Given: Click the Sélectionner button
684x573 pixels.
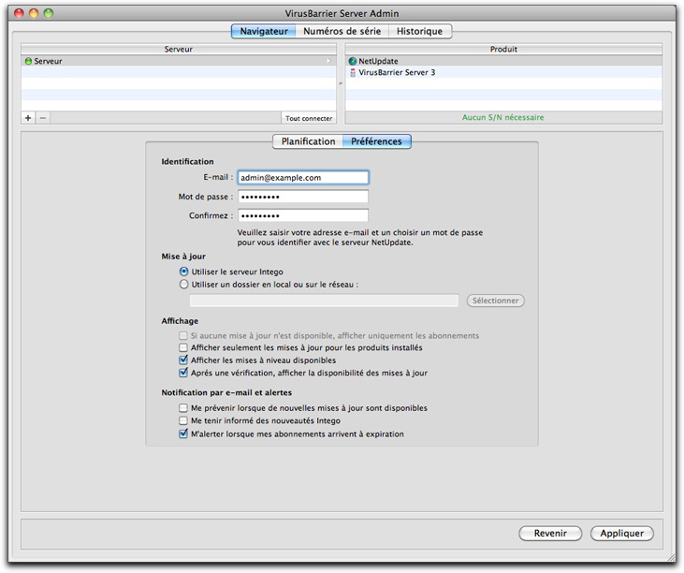Looking at the screenshot, I should [496, 301].
